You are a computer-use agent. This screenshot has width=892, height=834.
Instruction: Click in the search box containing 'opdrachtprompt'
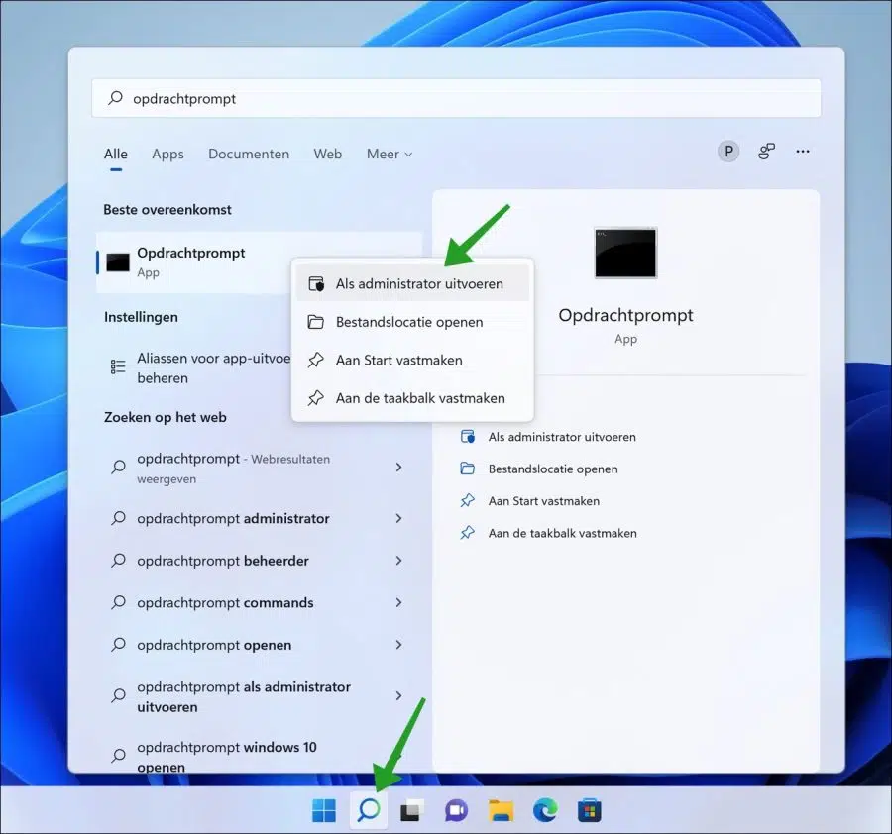coord(456,98)
